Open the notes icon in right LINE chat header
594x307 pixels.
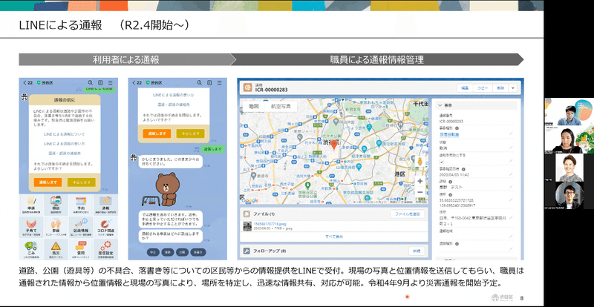[209, 82]
